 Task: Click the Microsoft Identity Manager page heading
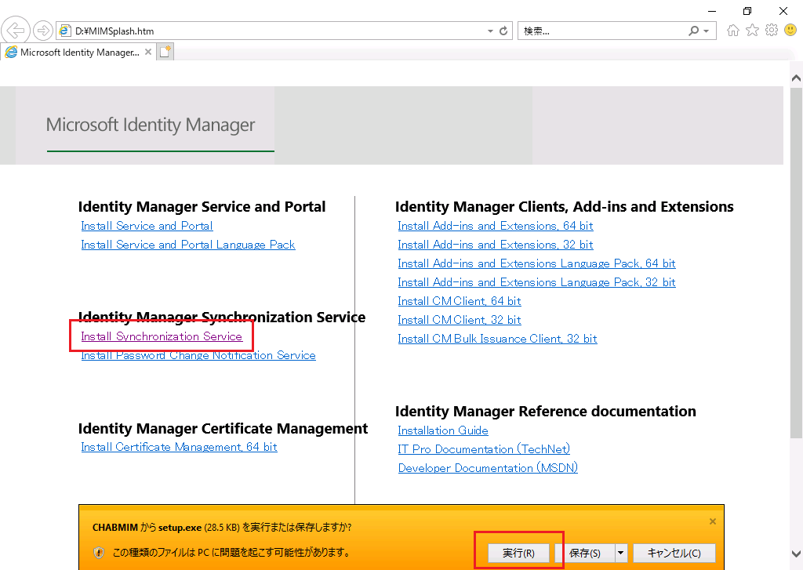pos(151,125)
